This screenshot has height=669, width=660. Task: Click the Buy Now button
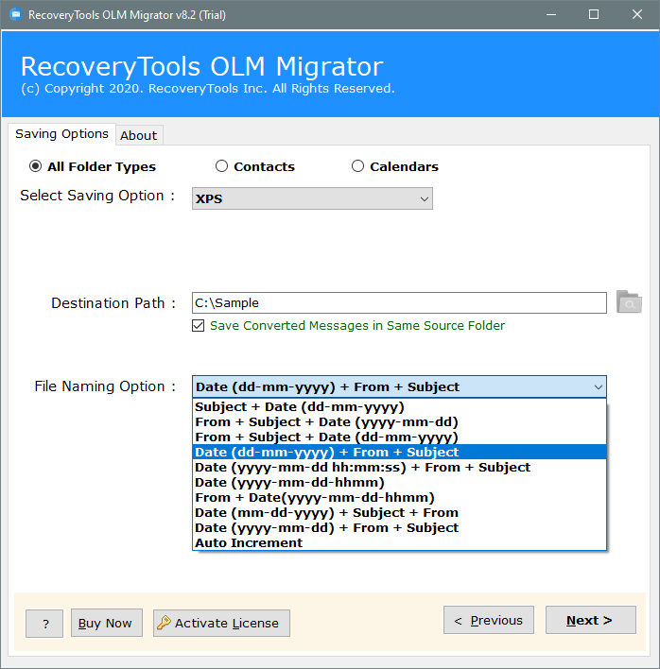[107, 623]
